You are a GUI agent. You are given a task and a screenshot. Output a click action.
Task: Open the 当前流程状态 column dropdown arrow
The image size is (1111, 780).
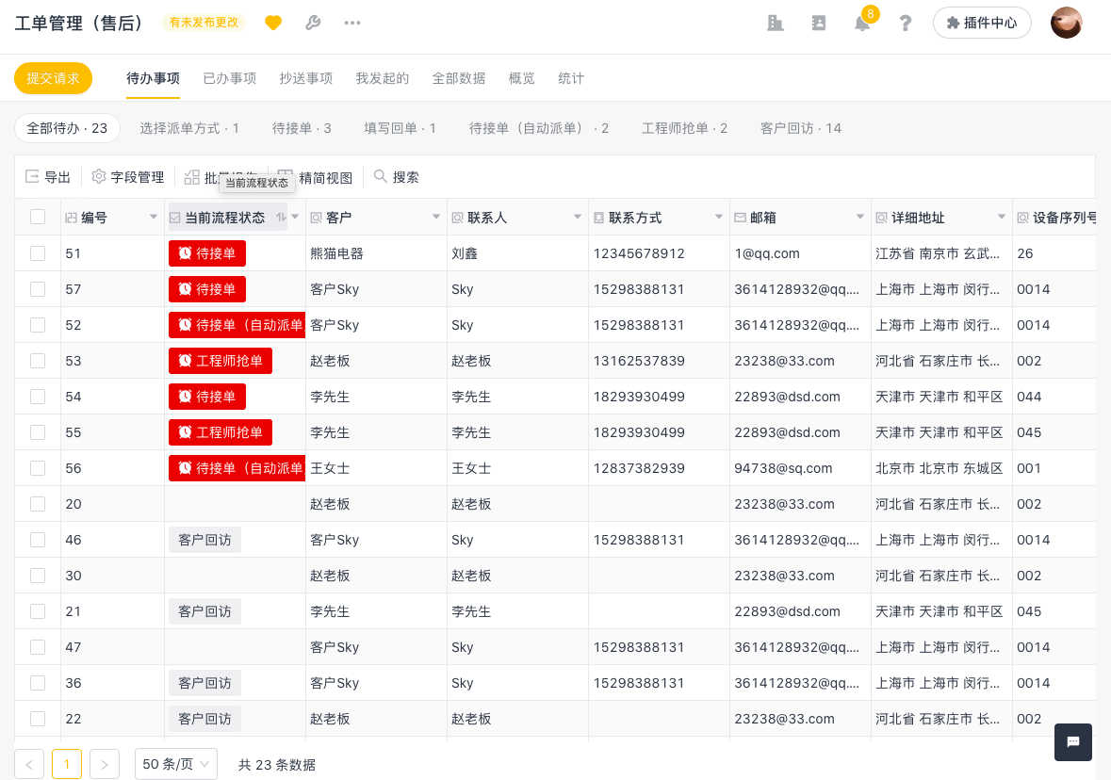tap(296, 217)
